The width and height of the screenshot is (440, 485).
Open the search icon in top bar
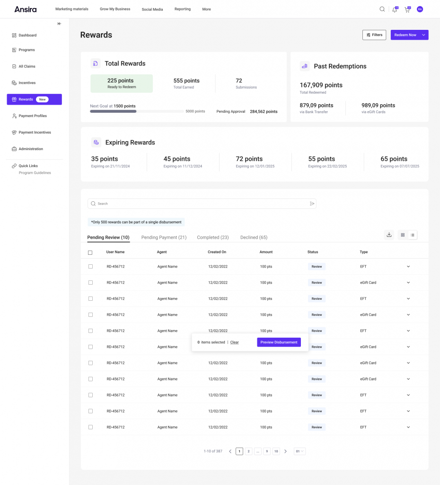click(x=382, y=9)
